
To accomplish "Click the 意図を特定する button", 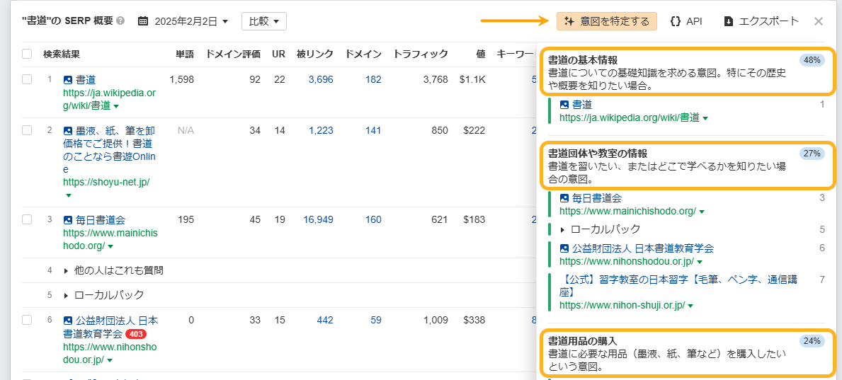I will click(x=607, y=21).
